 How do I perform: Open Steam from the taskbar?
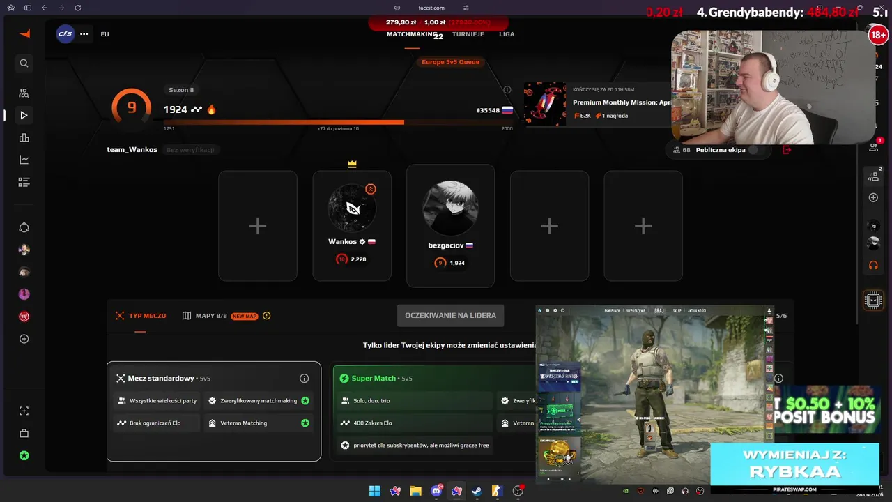(x=477, y=491)
